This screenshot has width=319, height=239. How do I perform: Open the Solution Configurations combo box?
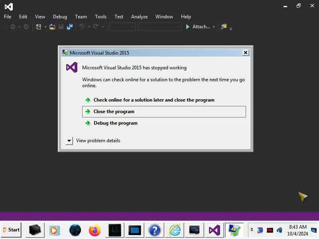pos(123,27)
